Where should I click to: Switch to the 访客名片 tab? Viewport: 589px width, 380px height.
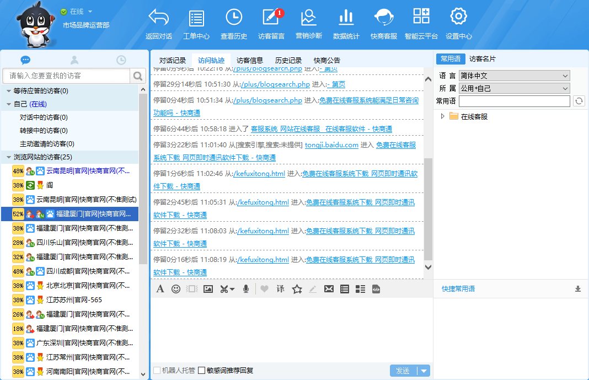pos(483,59)
